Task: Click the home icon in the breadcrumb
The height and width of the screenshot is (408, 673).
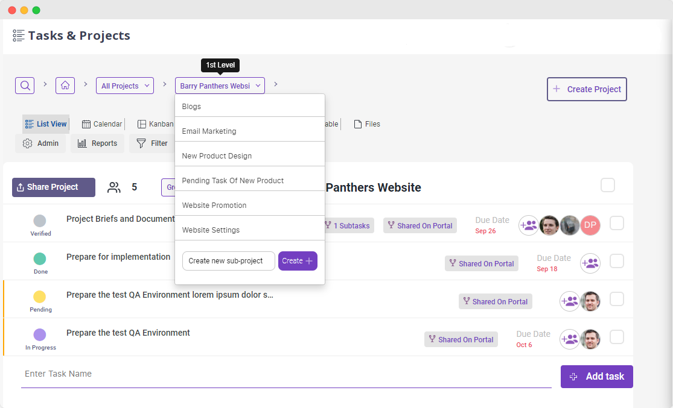Action: coord(65,85)
